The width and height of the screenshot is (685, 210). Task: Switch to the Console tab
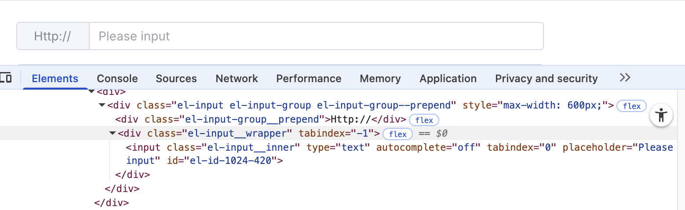[117, 79]
